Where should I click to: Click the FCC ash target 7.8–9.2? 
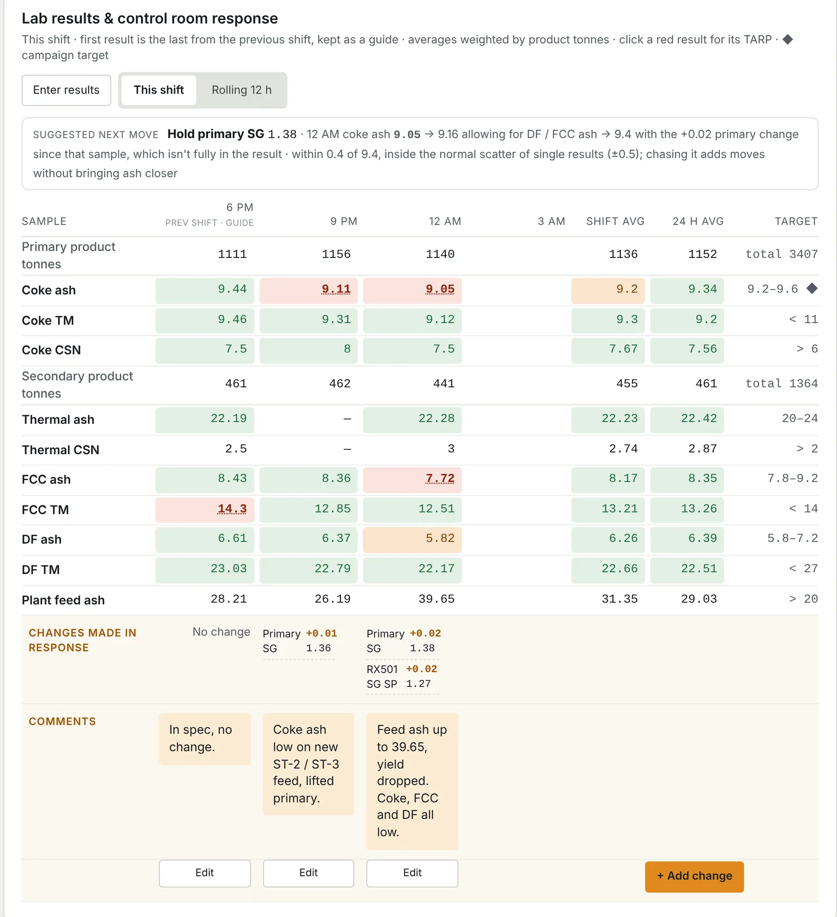click(x=793, y=479)
